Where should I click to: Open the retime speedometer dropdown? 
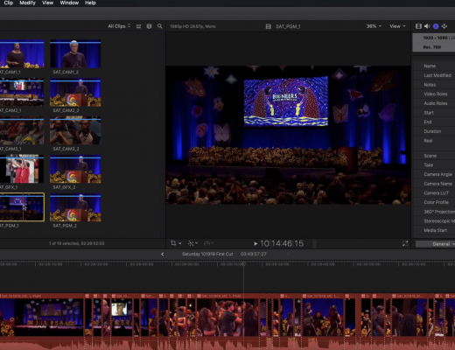[209, 243]
